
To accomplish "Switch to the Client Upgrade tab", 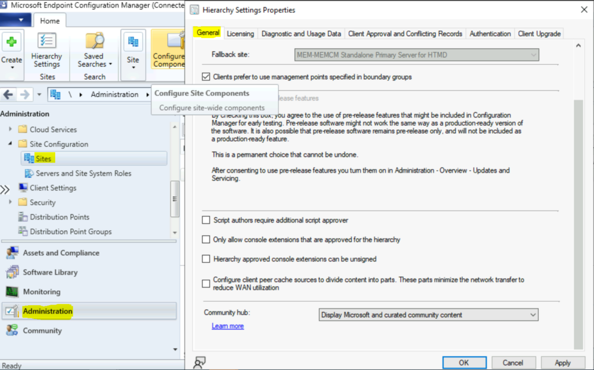I will click(539, 34).
